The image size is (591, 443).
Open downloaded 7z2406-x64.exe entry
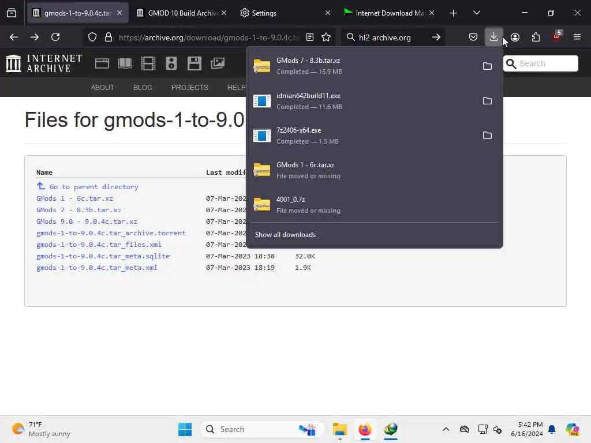tap(362, 135)
